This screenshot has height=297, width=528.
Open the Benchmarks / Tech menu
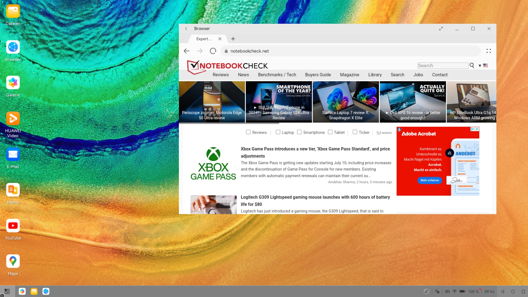pyautogui.click(x=277, y=75)
